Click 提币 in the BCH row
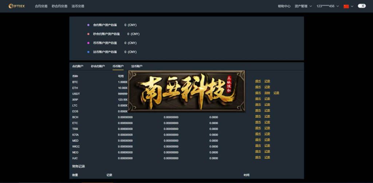373x183 pixels. [x=258, y=116]
